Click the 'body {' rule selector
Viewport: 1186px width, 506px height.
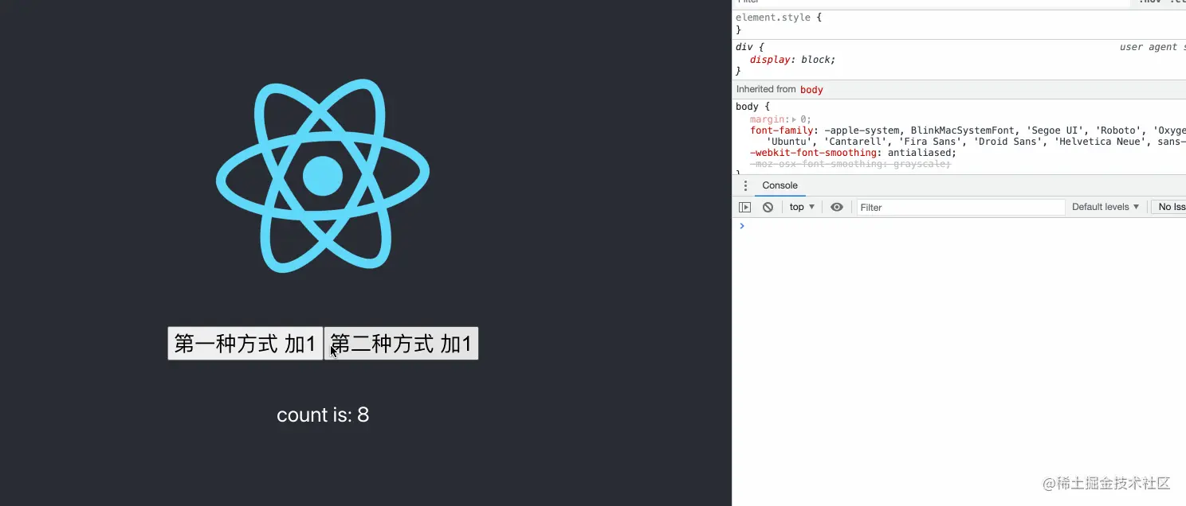point(752,107)
